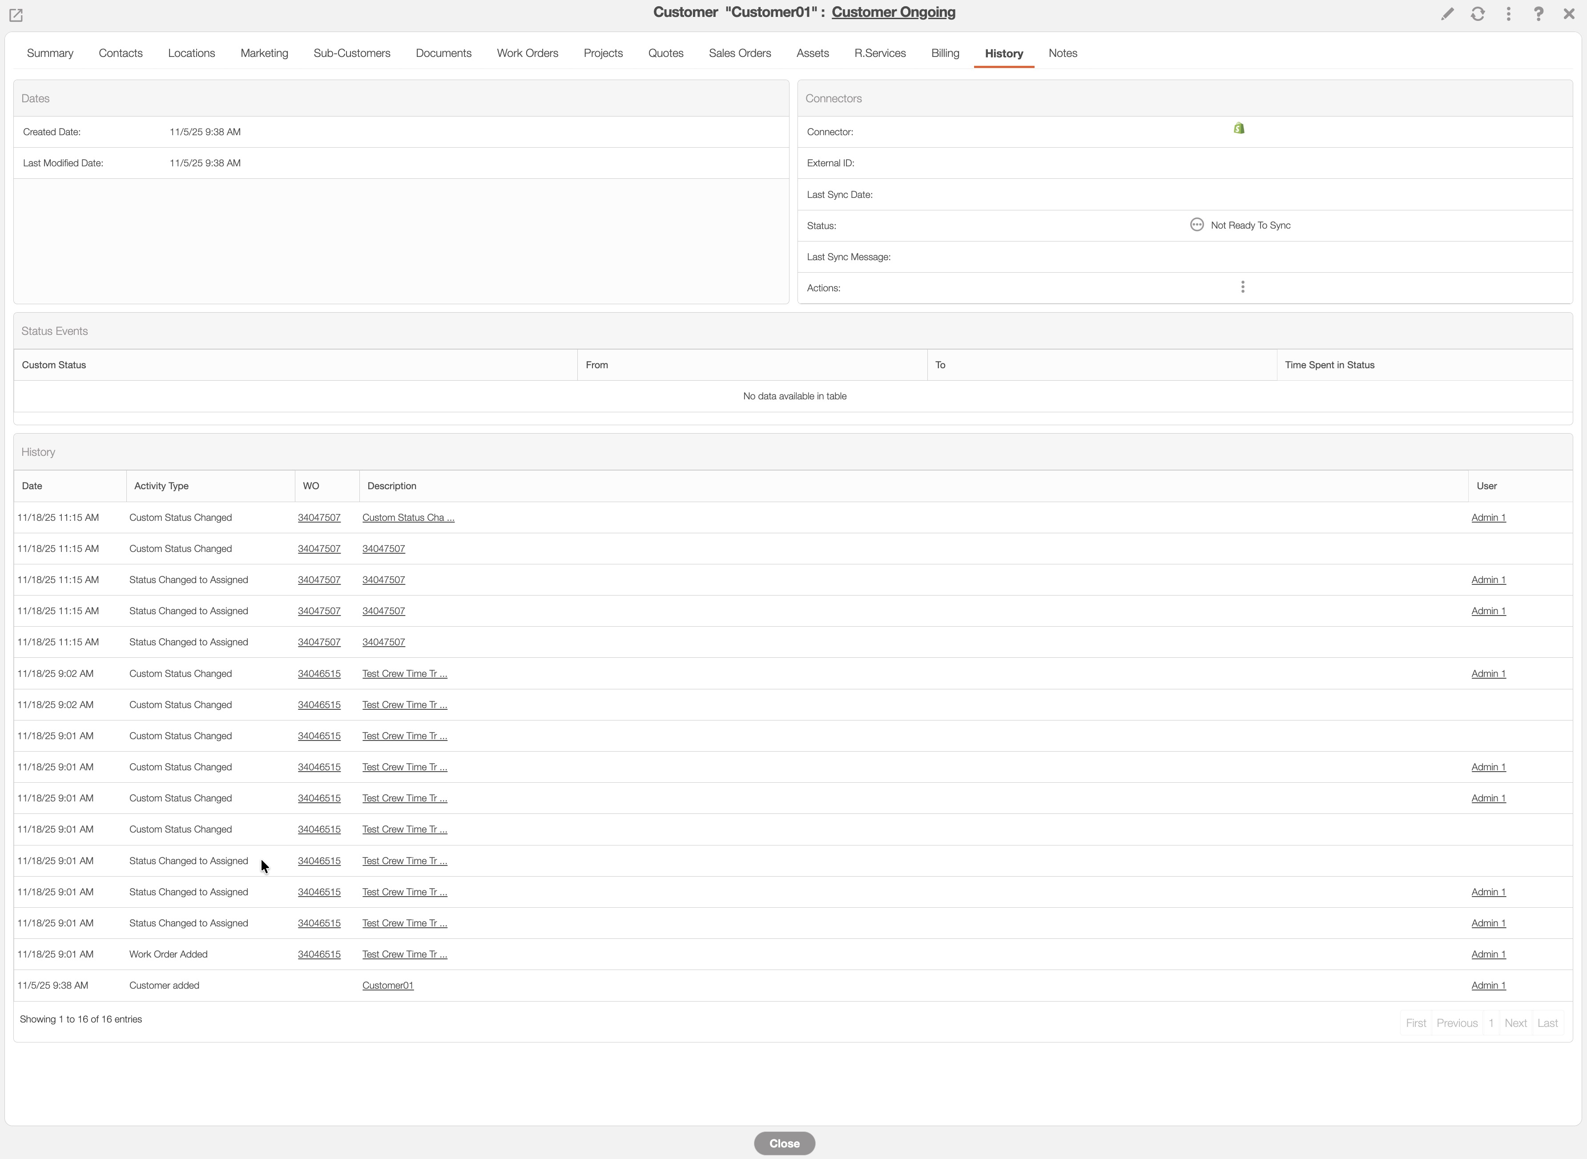Viewport: 1587px width, 1159px height.
Task: Switch to the Work Orders tab
Action: [527, 53]
